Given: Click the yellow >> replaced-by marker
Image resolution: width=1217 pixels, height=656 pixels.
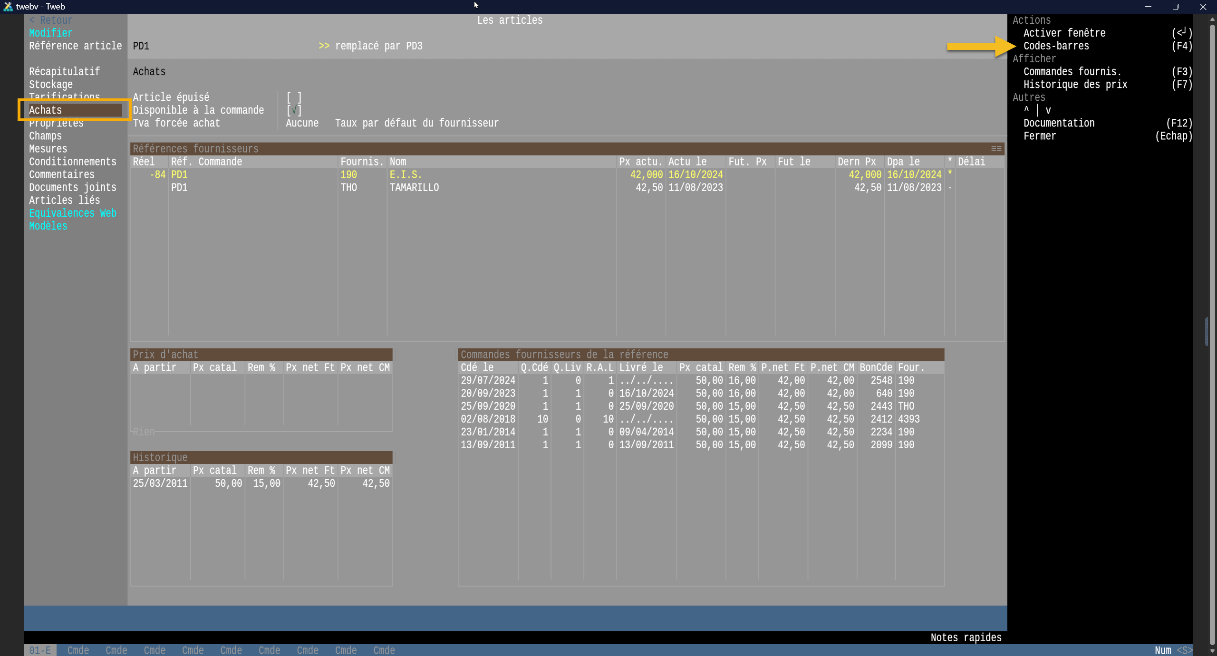Looking at the screenshot, I should coord(324,46).
